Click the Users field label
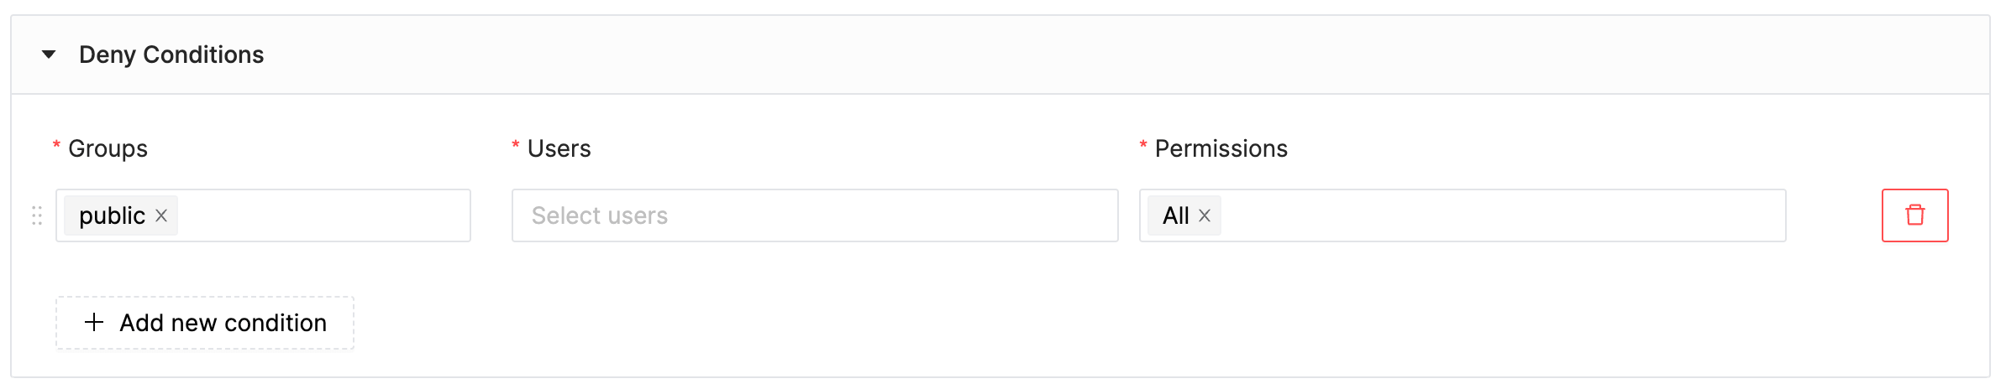 [x=559, y=148]
